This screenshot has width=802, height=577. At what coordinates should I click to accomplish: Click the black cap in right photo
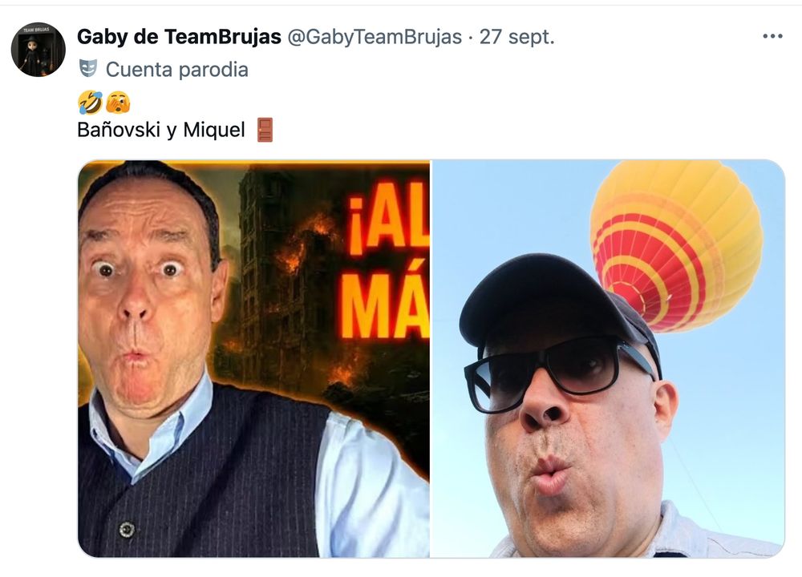(x=555, y=304)
